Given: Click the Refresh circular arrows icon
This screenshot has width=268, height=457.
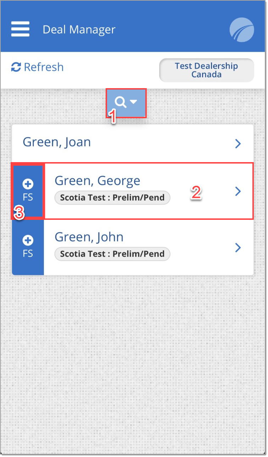Looking at the screenshot, I should 16,67.
